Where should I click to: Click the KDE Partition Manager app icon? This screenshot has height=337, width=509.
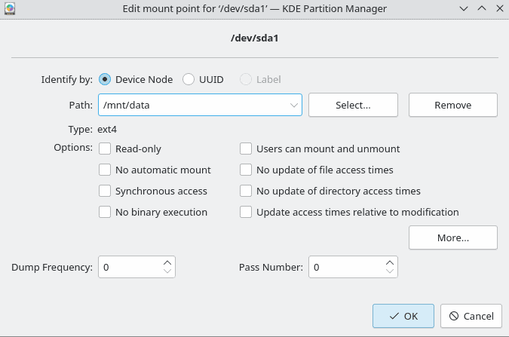click(10, 8)
